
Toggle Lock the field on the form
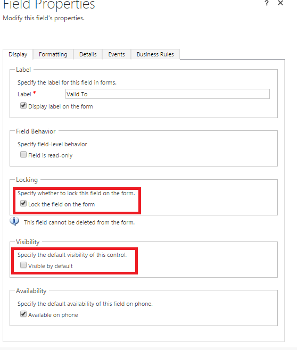click(x=23, y=203)
